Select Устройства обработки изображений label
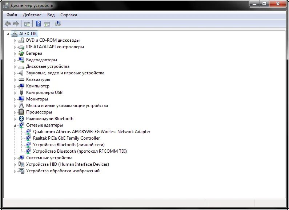This screenshot has height=210, width=289. click(63, 171)
